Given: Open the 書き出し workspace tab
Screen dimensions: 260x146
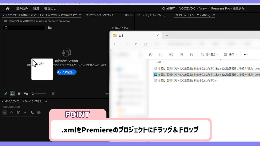Looking at the screenshot, I should click(x=50, y=8).
